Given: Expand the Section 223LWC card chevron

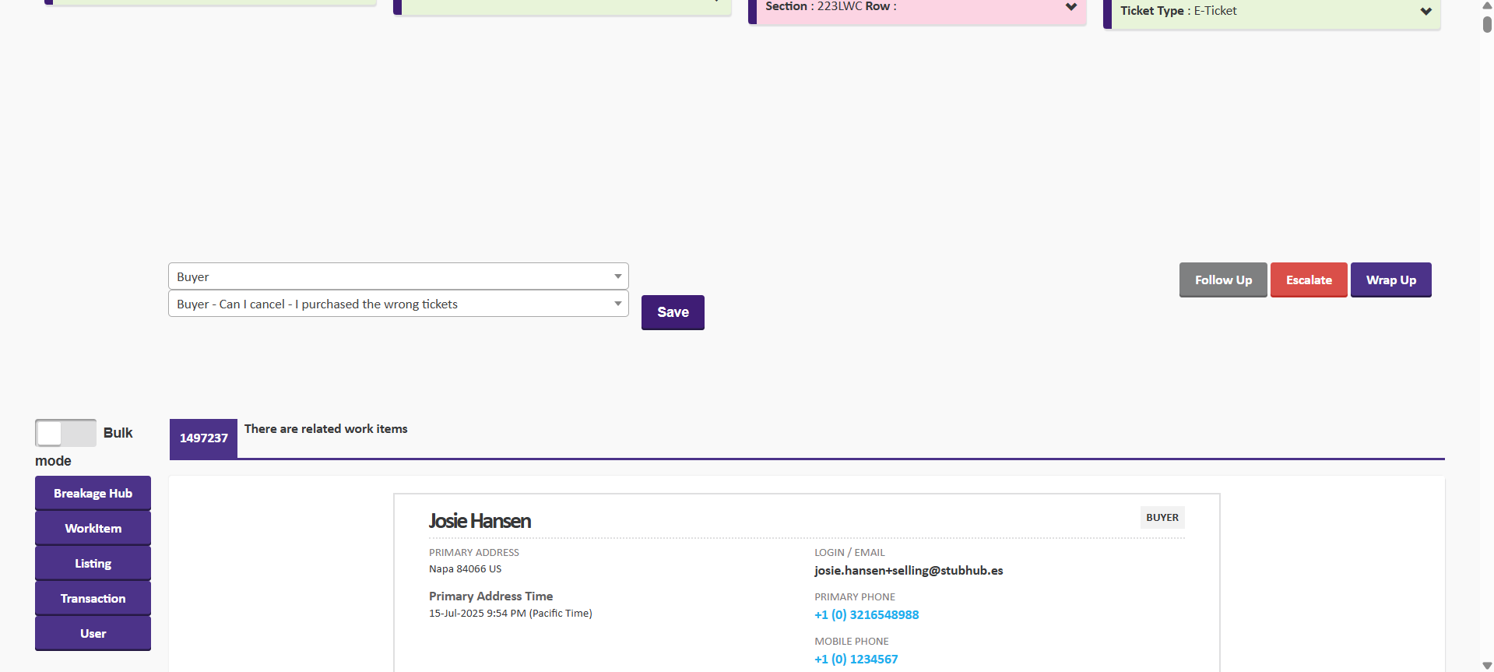Looking at the screenshot, I should coord(1070,7).
